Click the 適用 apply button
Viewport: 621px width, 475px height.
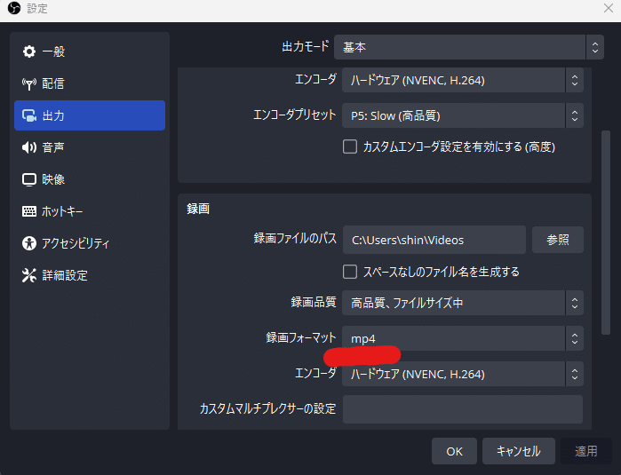586,451
